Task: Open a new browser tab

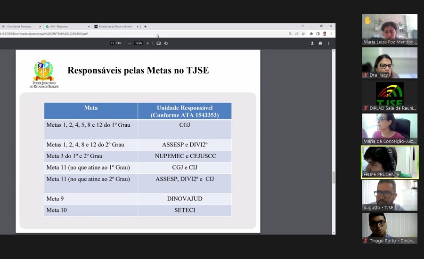Action: [145, 26]
